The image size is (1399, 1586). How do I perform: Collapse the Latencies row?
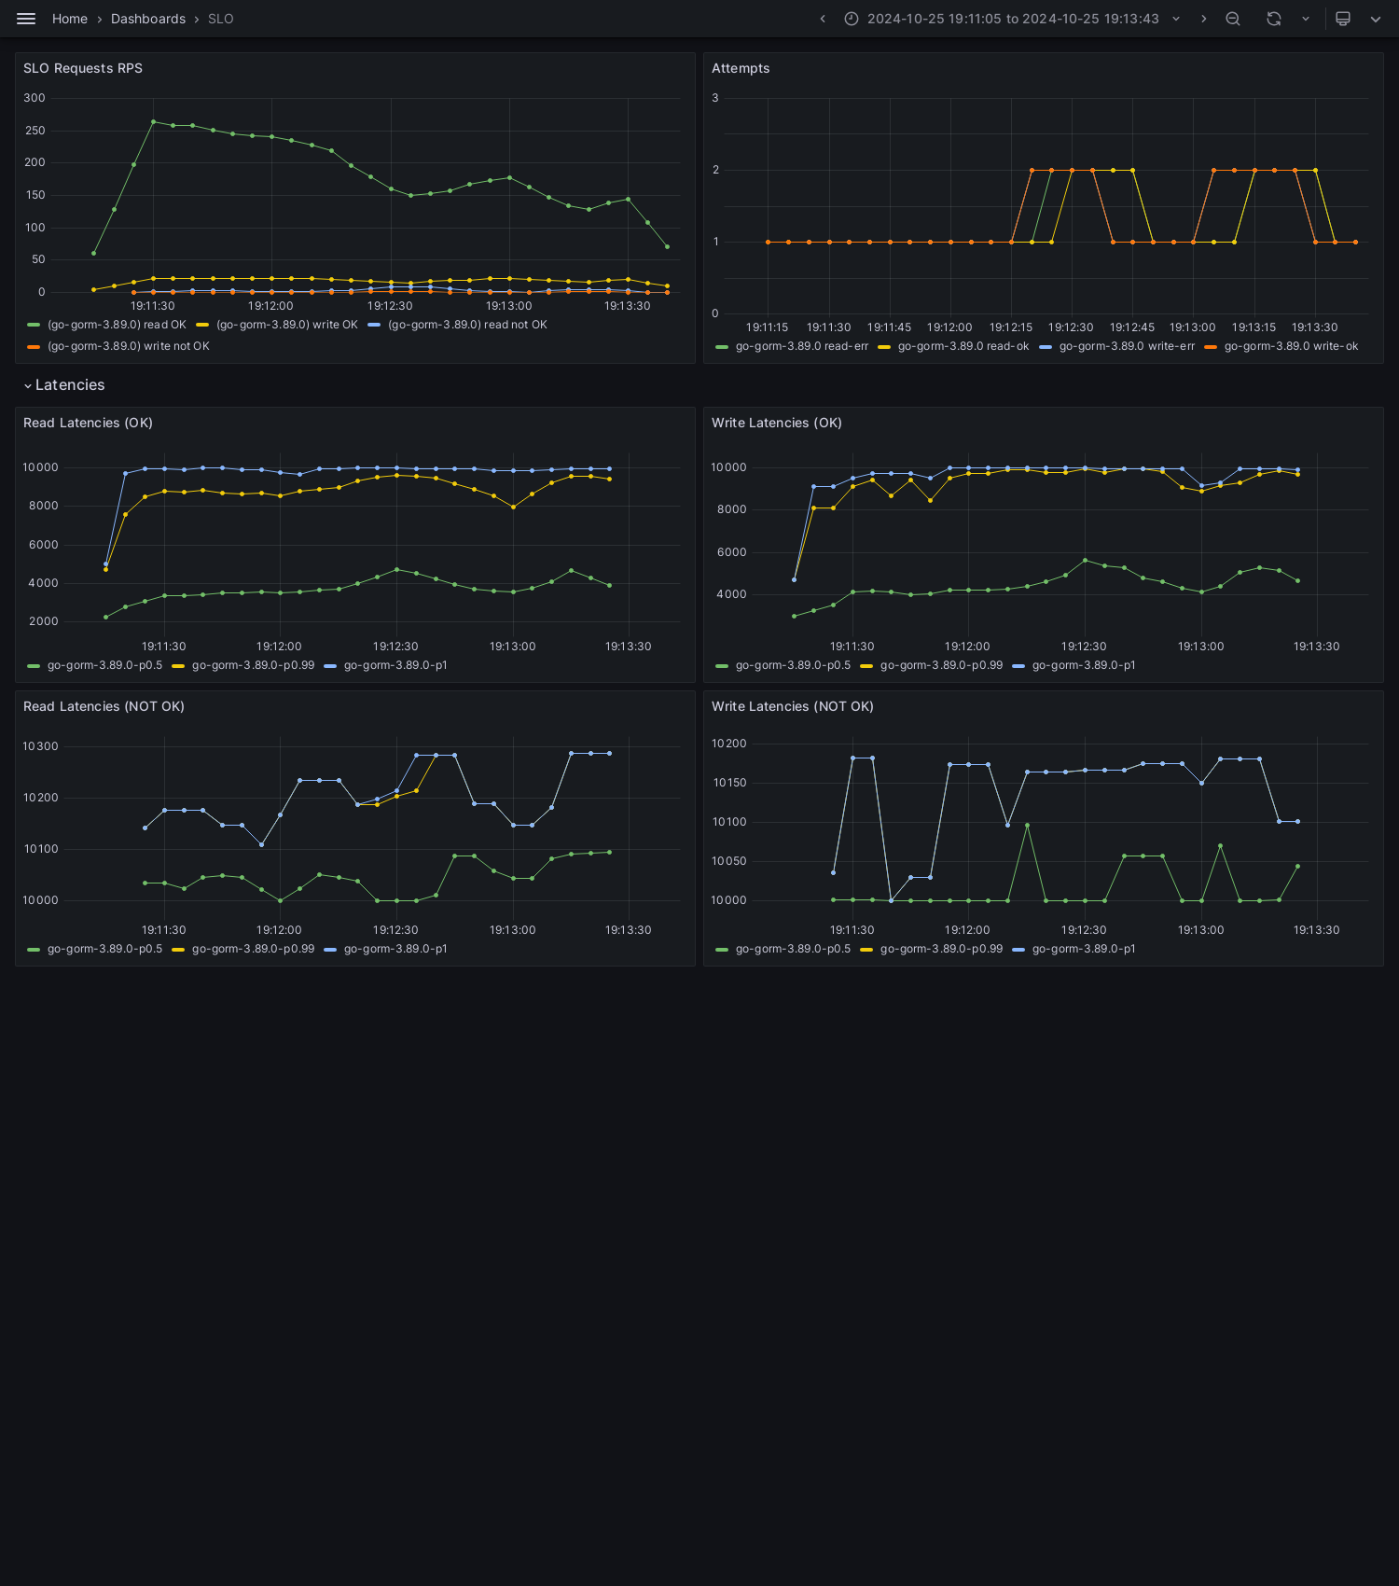pos(63,385)
